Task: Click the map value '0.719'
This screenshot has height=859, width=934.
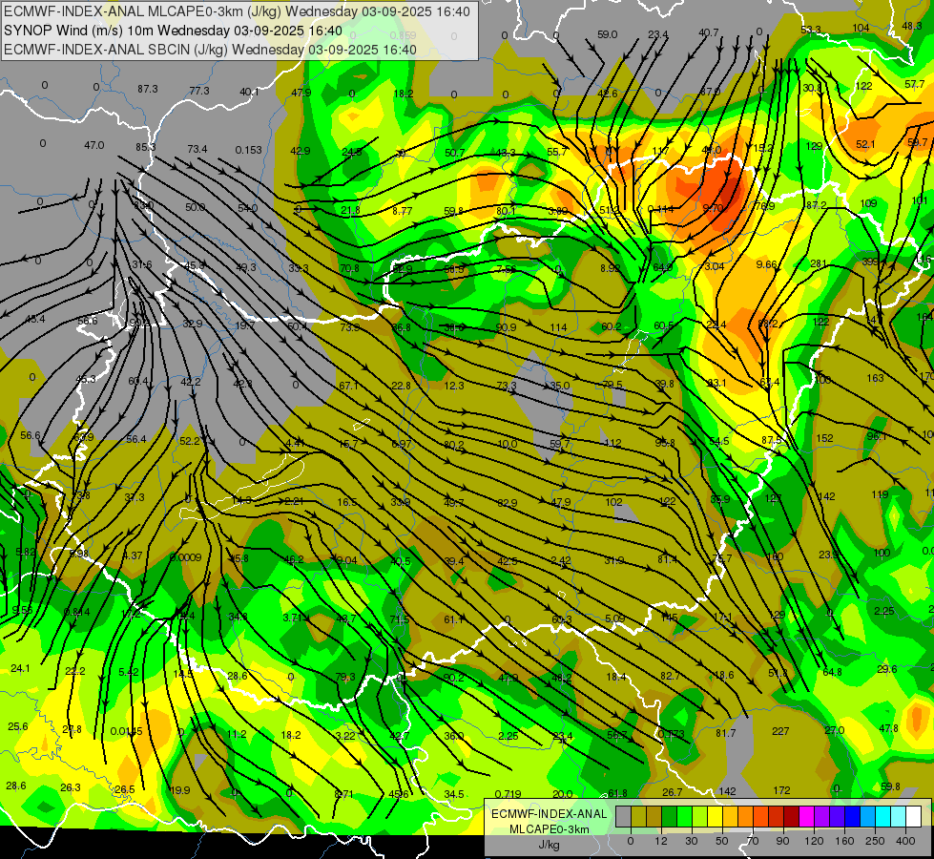Action: pyautogui.click(x=509, y=794)
